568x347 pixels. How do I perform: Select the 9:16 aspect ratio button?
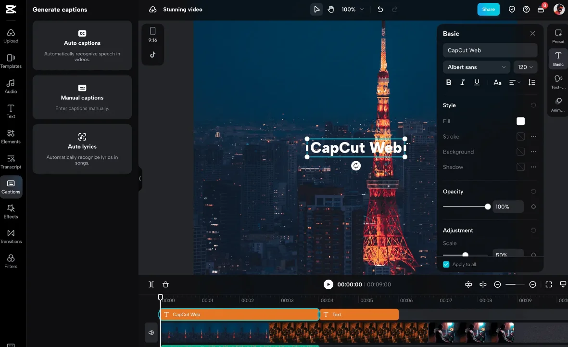[152, 35]
